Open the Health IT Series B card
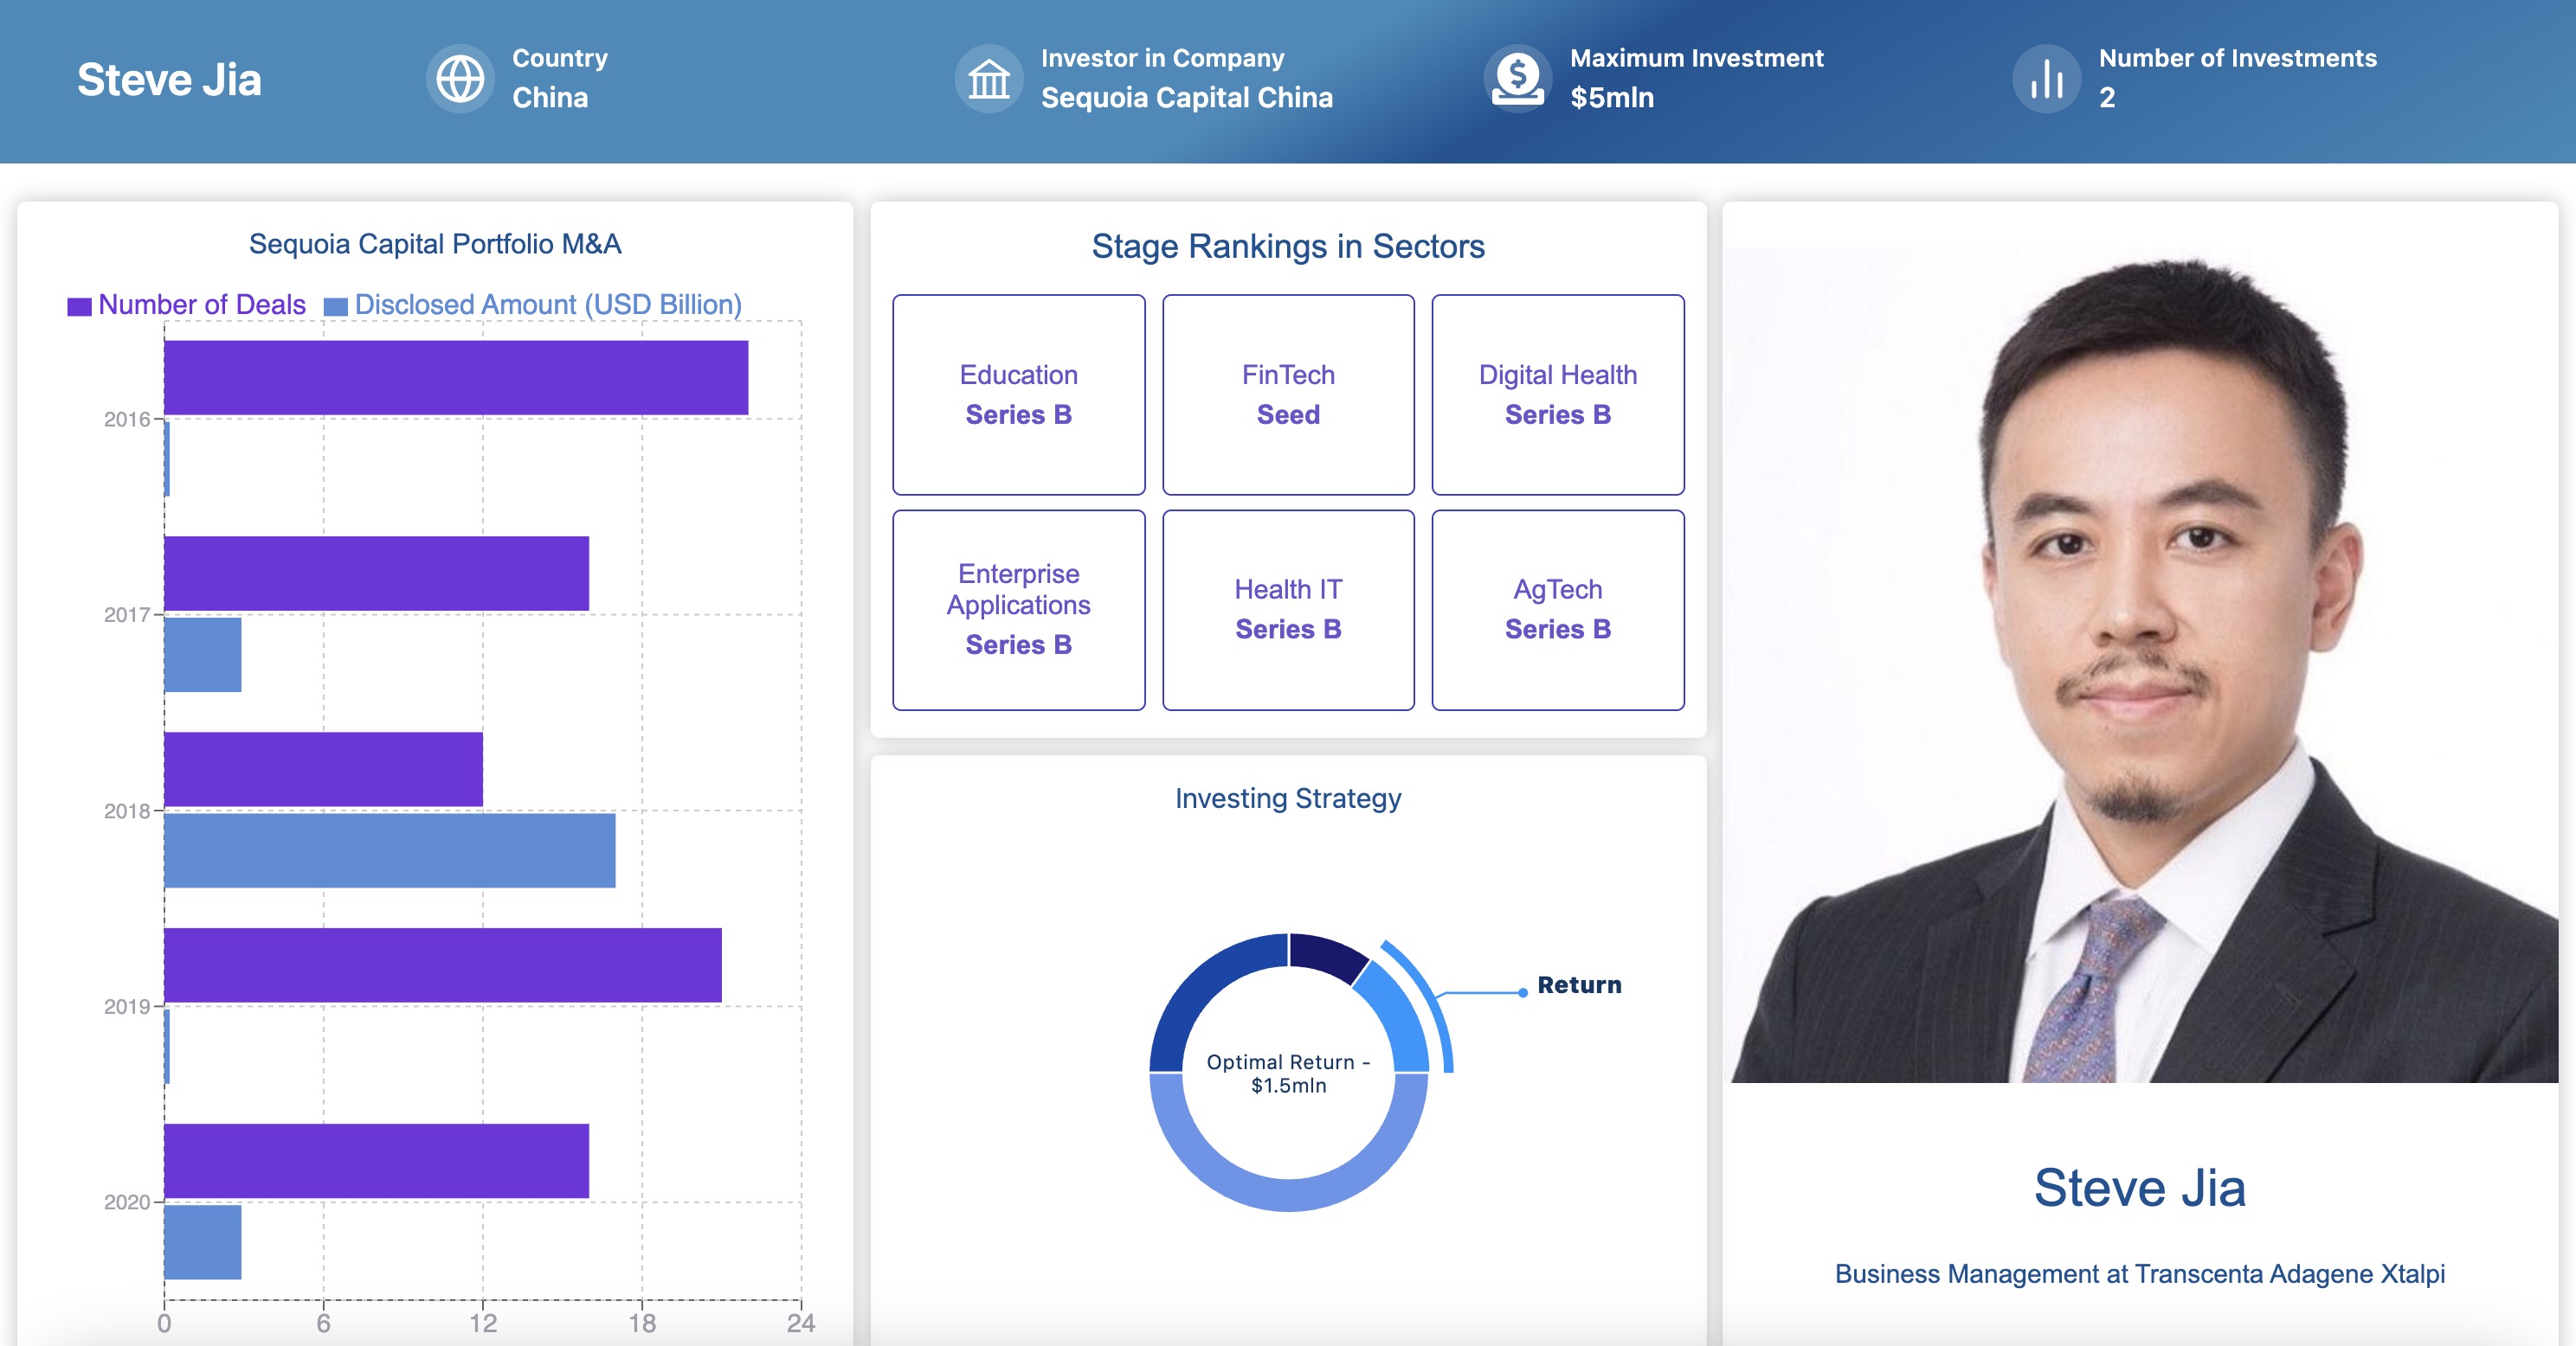 [x=1288, y=610]
